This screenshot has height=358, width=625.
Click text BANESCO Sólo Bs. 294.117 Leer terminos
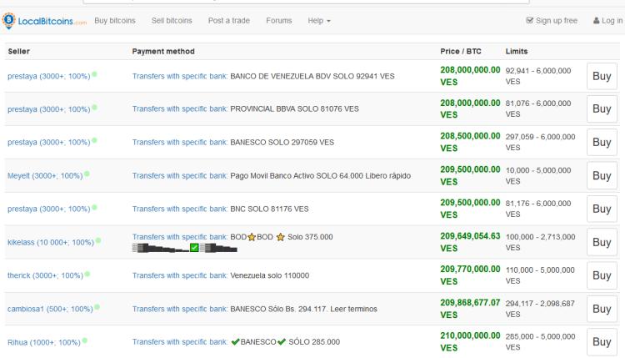(303, 309)
